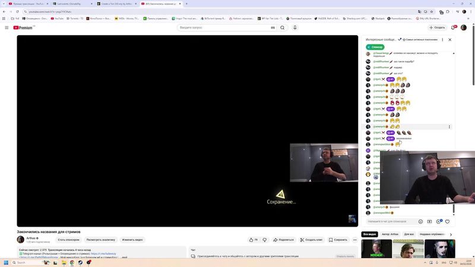Like the video with thumbs up

252,240
